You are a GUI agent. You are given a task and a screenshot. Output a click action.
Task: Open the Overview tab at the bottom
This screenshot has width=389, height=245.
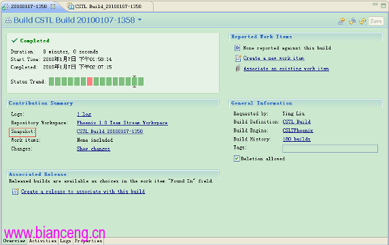click(14, 241)
